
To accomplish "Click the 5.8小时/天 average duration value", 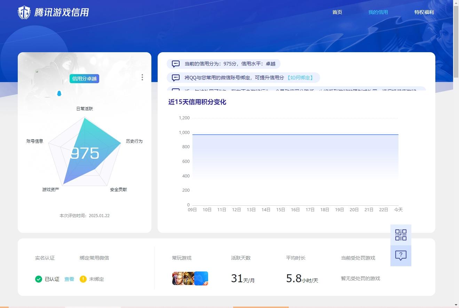I will 302,278.
